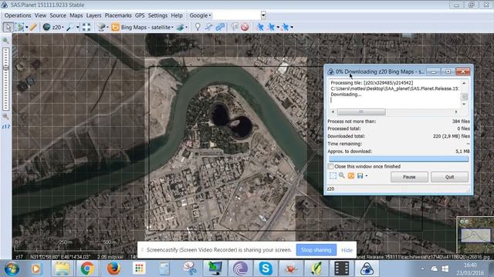Open the Operations menu
The height and width of the screenshot is (277, 494).
[x=18, y=15]
